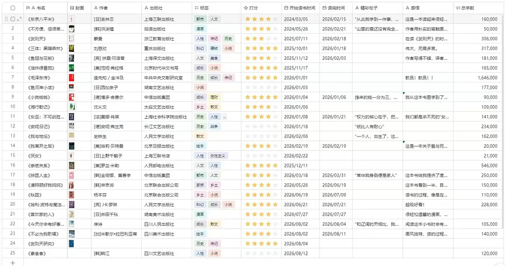Click the 出版社 column header
Screen dimensions: 505x266
167,8
